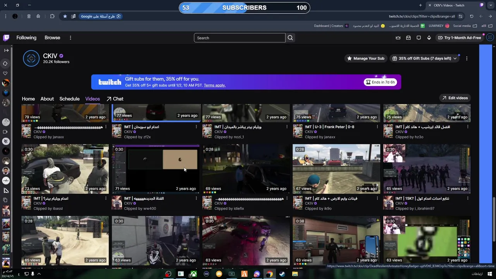Click the bookmark star icon
Screen dimensions: 496x279
65,16
